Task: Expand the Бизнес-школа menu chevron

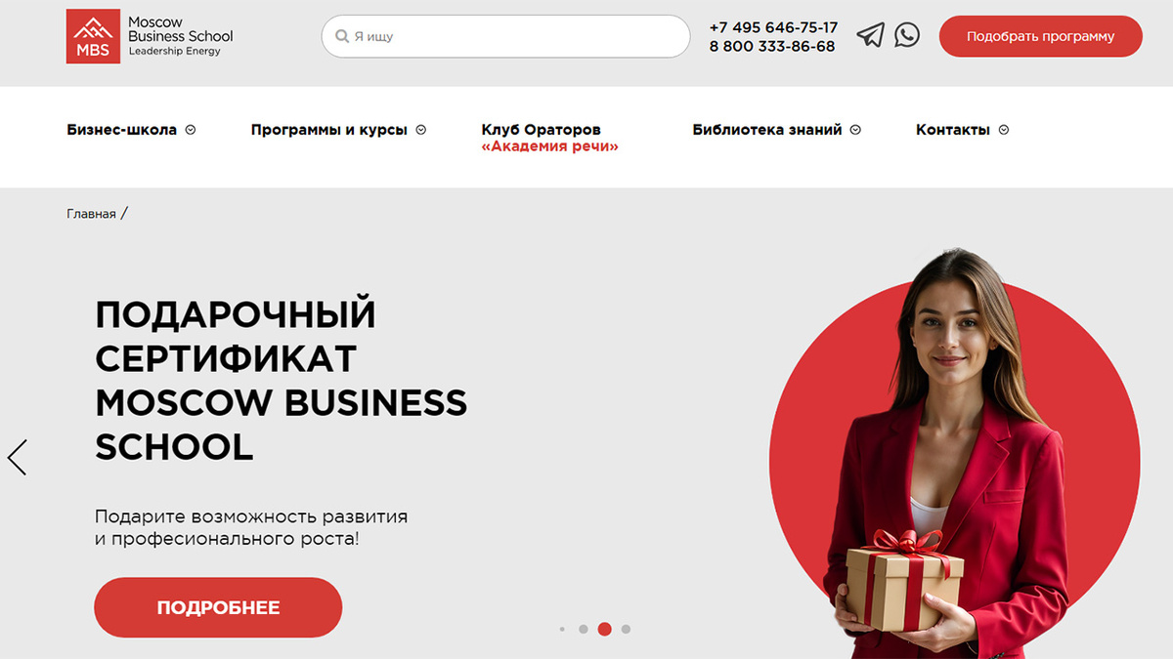Action: (x=191, y=130)
